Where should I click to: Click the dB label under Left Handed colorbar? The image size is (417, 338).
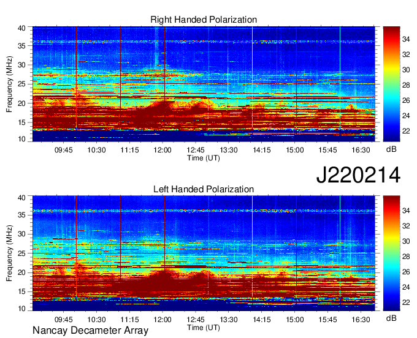click(391, 318)
